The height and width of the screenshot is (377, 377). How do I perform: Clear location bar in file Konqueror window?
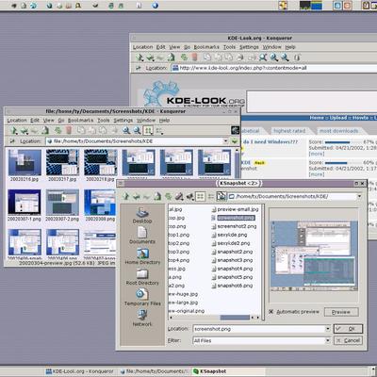[x=11, y=141]
